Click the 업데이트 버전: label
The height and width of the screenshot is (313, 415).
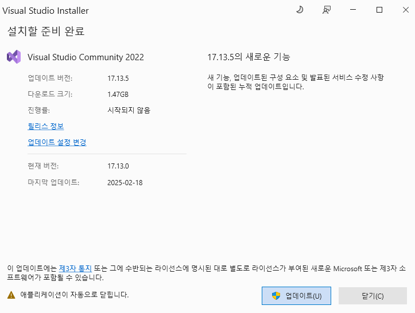point(50,78)
